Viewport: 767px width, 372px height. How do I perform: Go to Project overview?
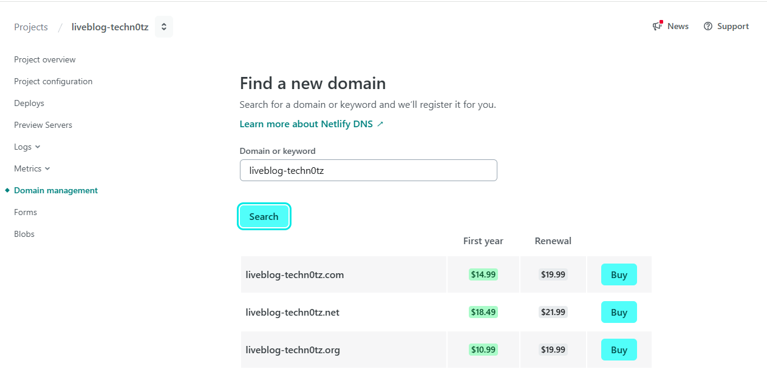point(45,59)
